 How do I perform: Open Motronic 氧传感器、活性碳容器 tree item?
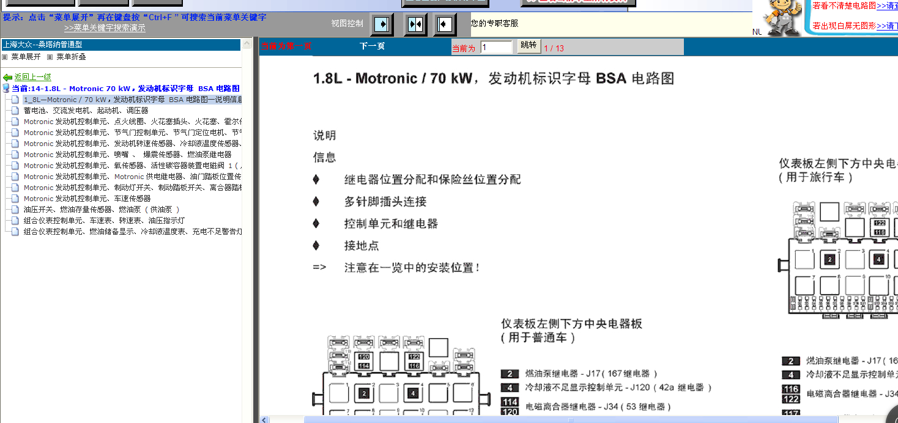tap(133, 166)
